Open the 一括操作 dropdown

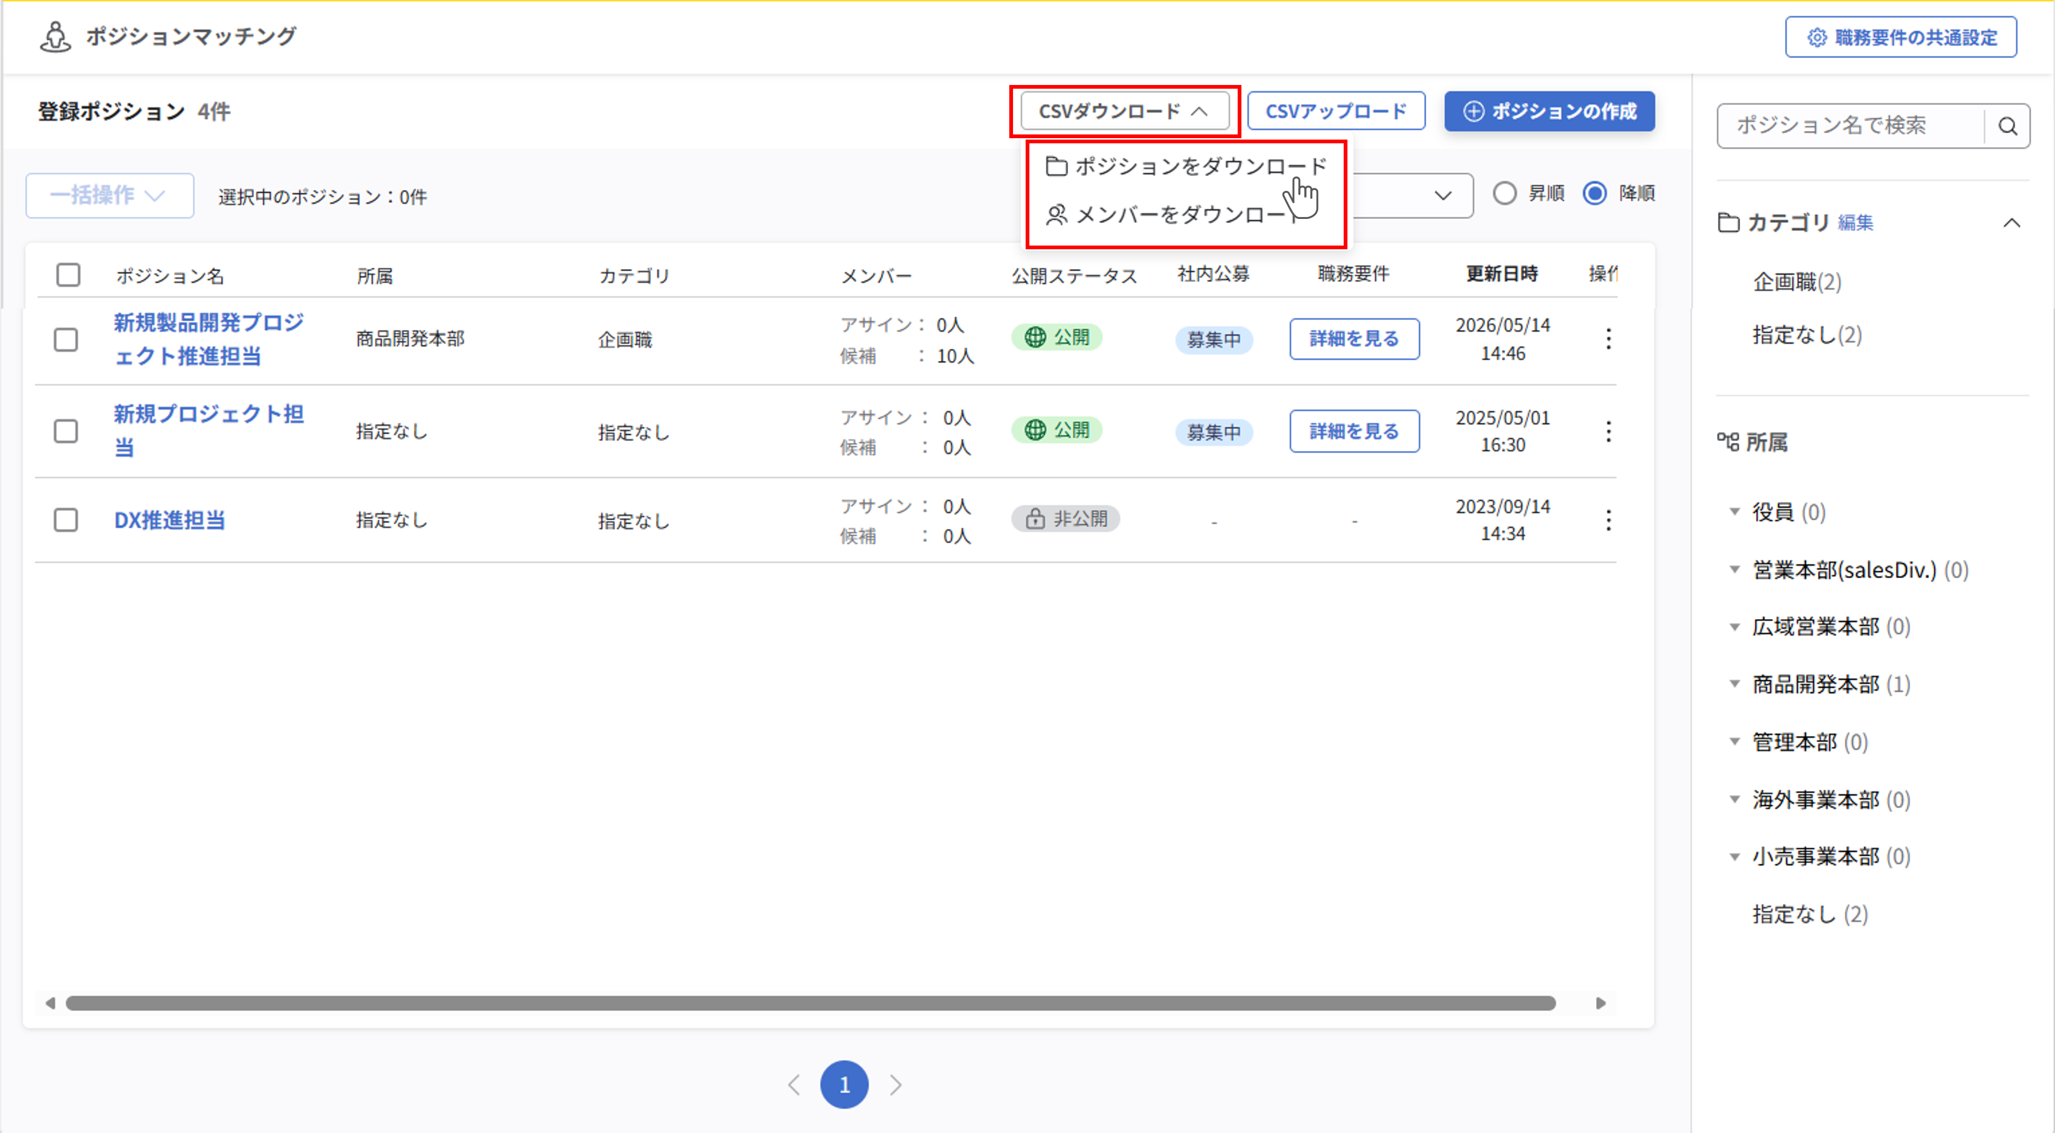pyautogui.click(x=110, y=195)
